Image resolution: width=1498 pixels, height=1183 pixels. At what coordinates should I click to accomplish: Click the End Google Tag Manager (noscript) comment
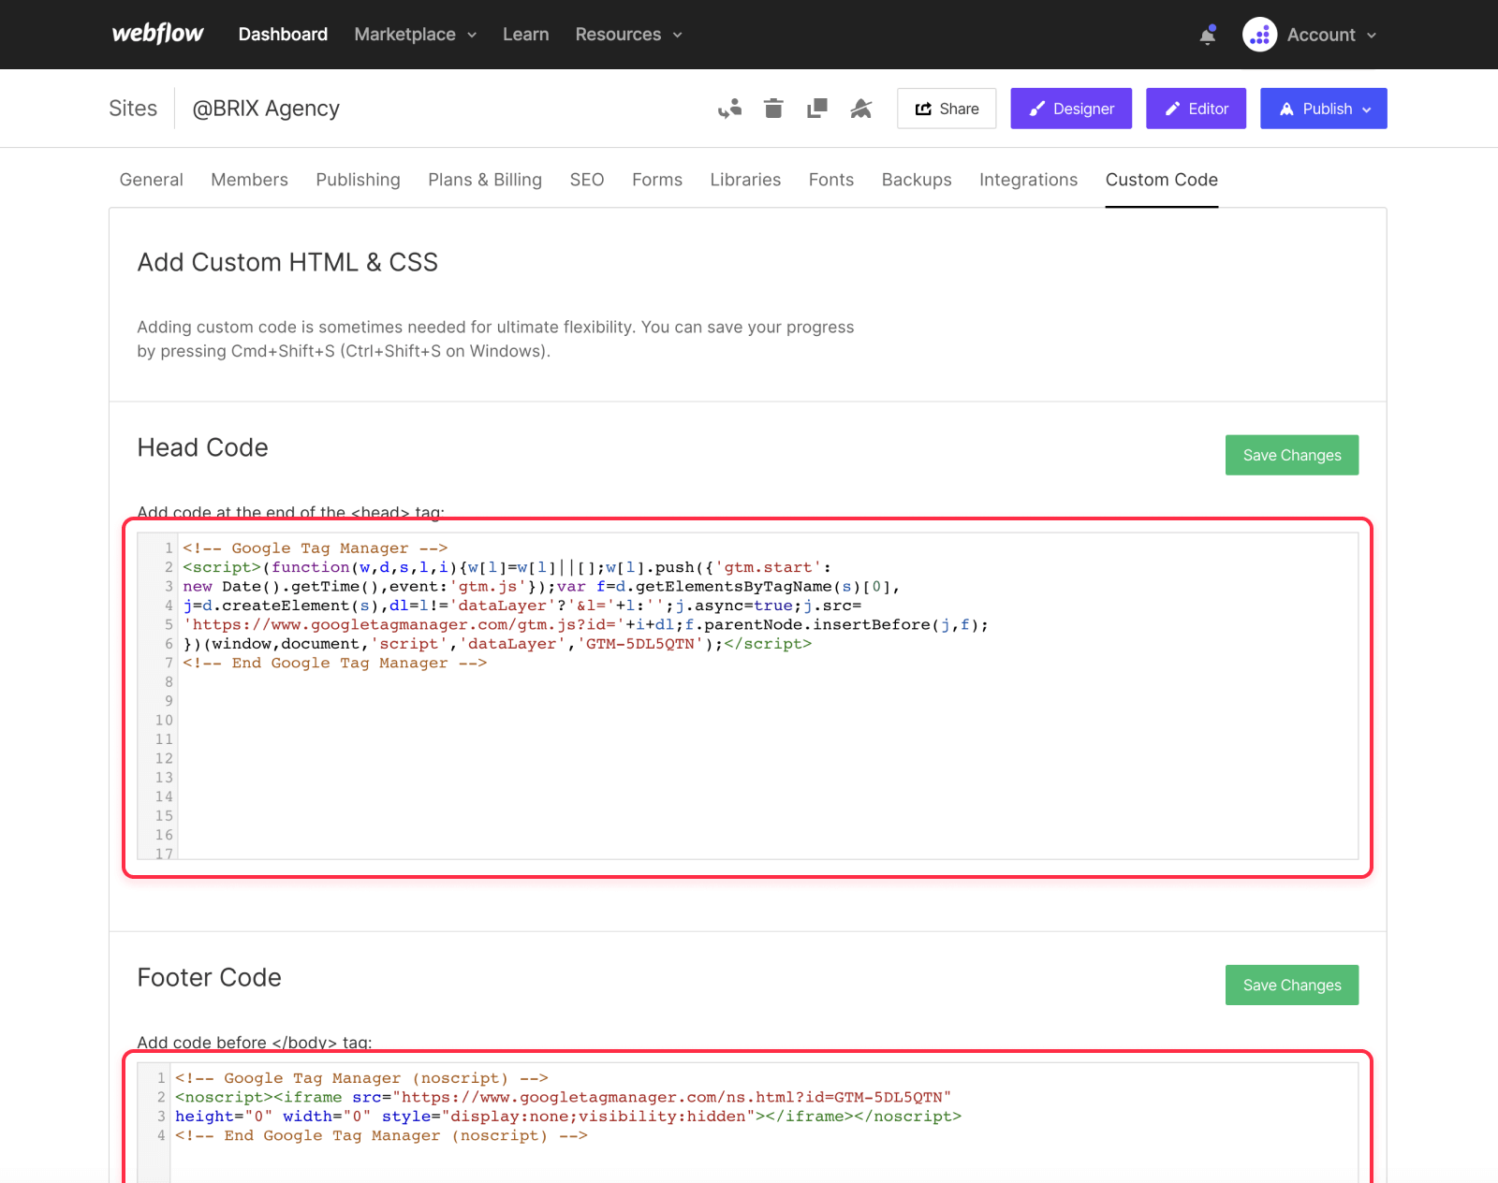(x=381, y=1135)
